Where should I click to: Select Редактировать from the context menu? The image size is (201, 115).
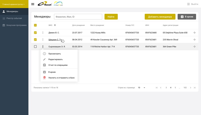55,60
